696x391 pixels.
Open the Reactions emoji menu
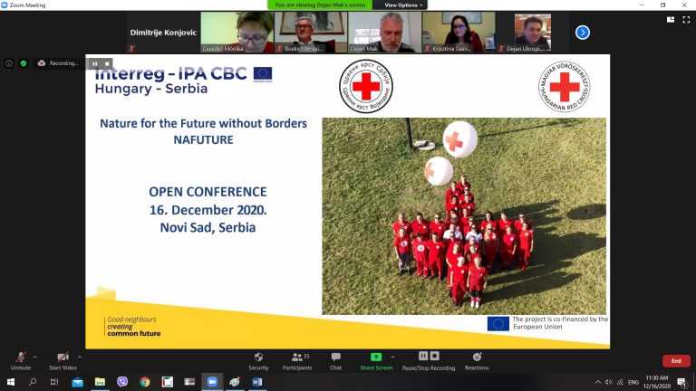[477, 358]
